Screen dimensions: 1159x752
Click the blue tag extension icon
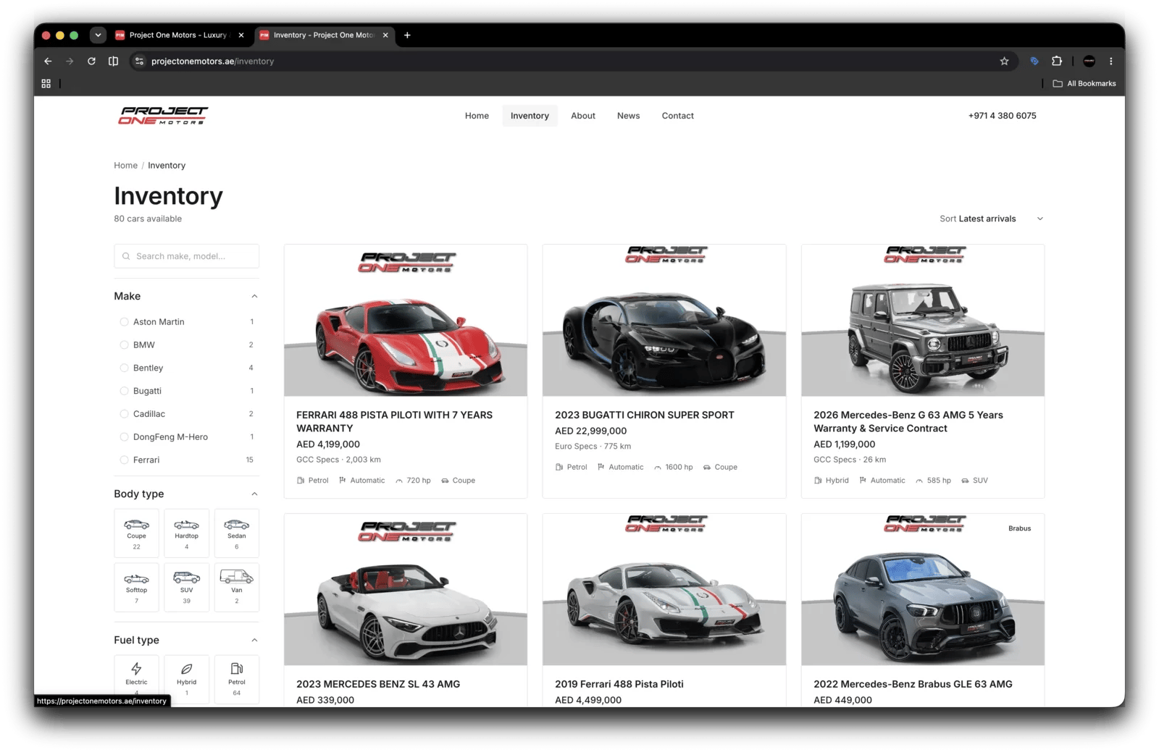(1034, 62)
